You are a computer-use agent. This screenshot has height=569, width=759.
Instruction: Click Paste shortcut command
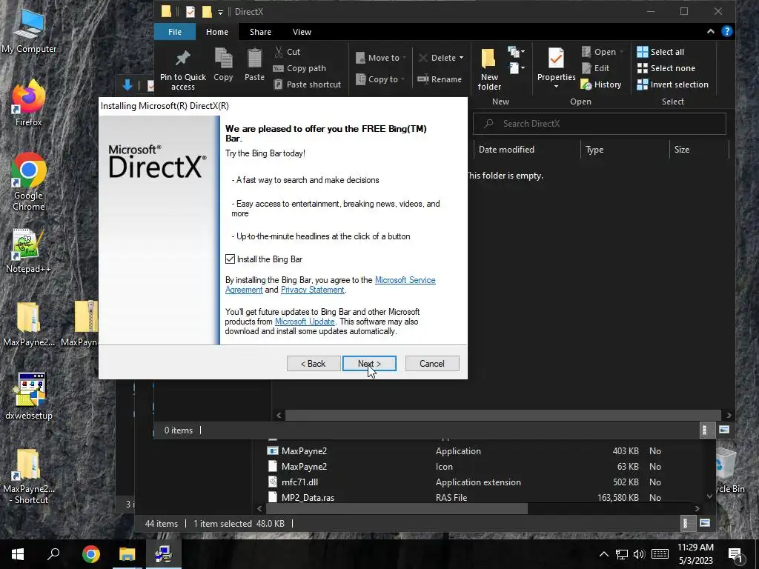[x=308, y=84]
